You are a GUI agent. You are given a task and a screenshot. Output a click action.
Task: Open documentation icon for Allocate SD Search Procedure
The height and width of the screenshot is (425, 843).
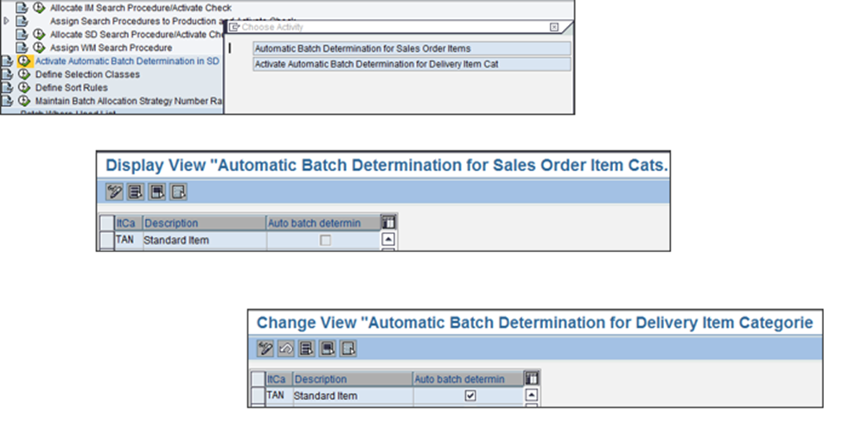pos(22,35)
